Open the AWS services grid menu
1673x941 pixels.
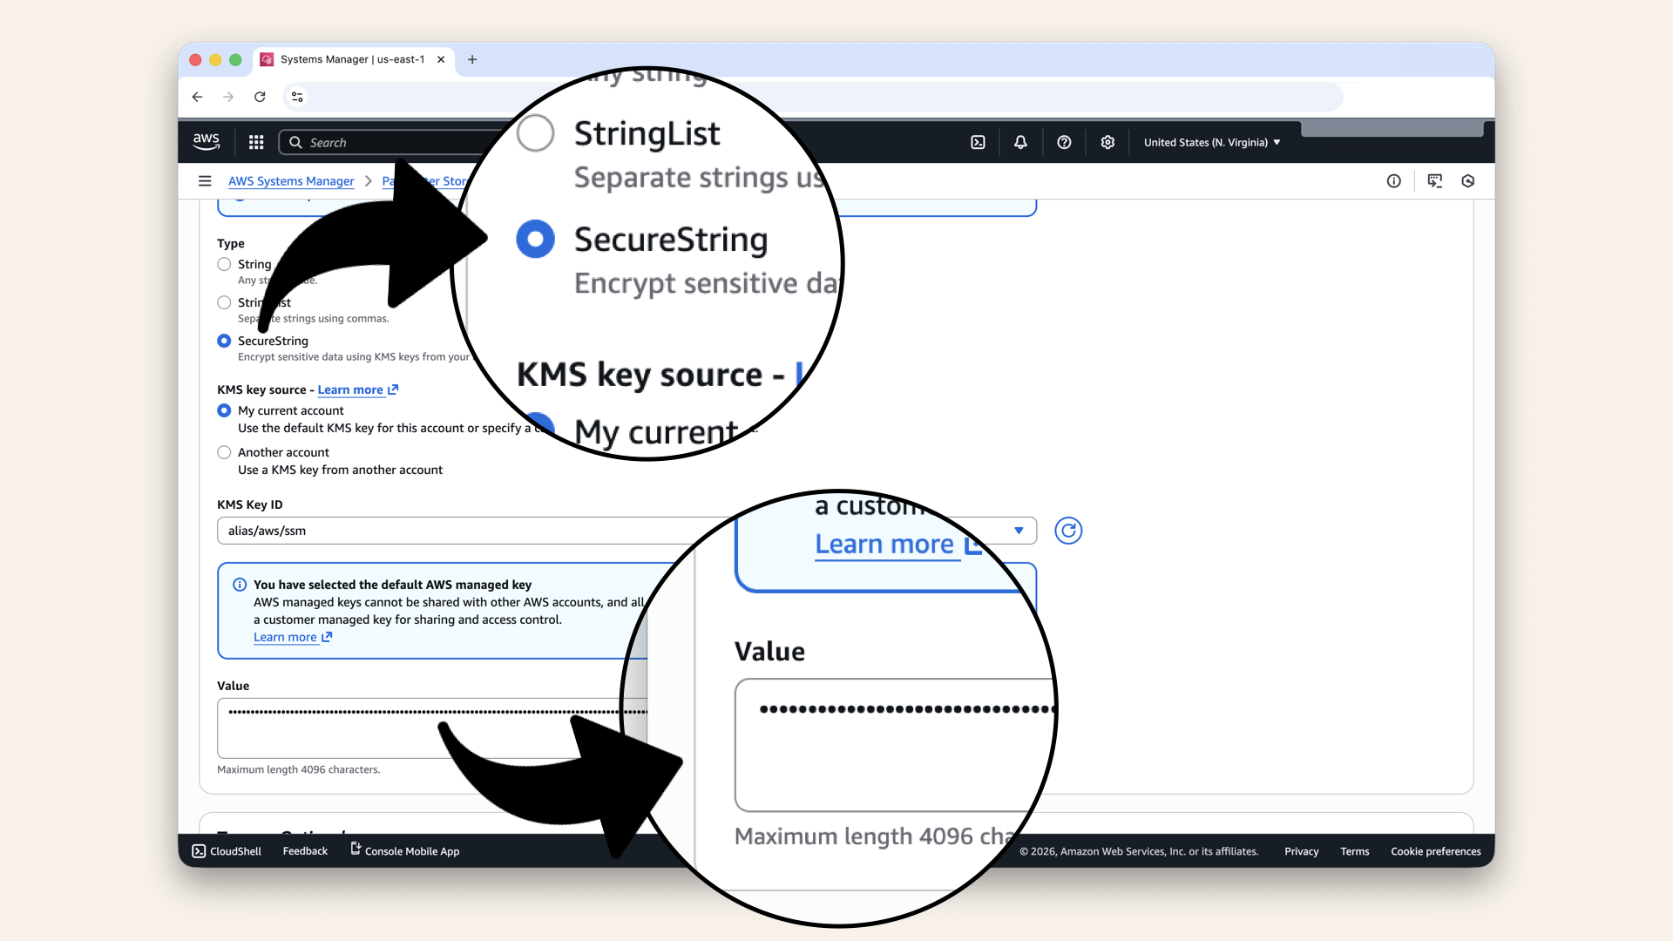tap(255, 141)
